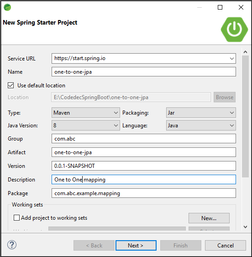Click the Next > button
Screen dimensions: 252x257
[x=136, y=245]
